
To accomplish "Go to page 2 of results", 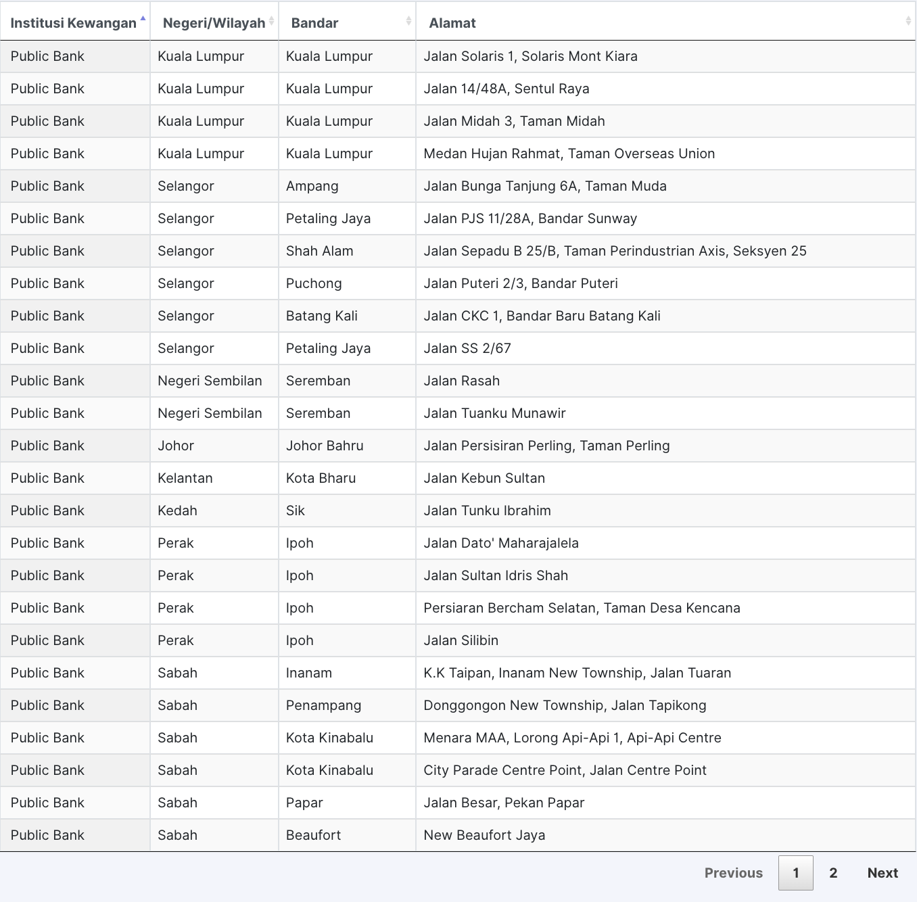I will pyautogui.click(x=833, y=873).
